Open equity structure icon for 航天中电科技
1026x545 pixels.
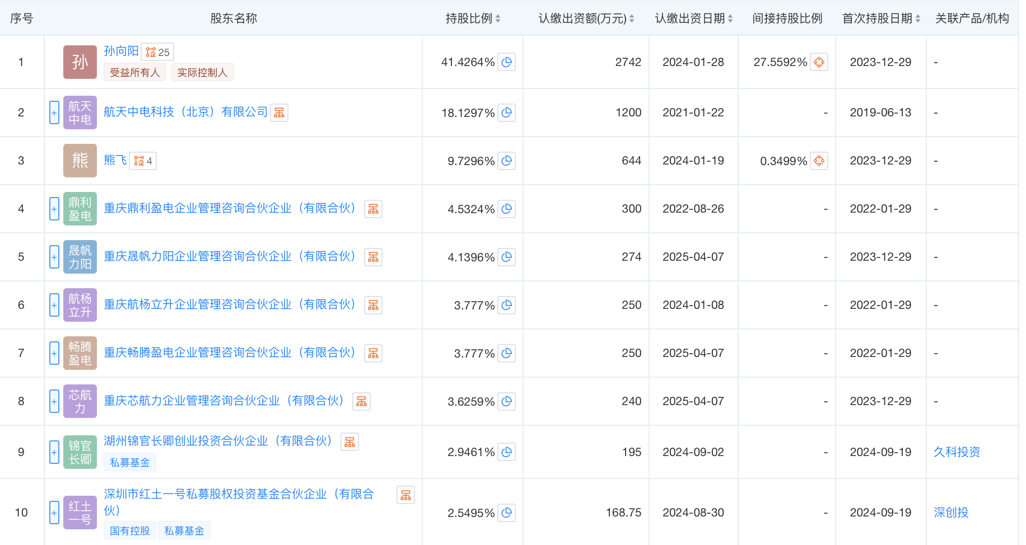coord(279,113)
